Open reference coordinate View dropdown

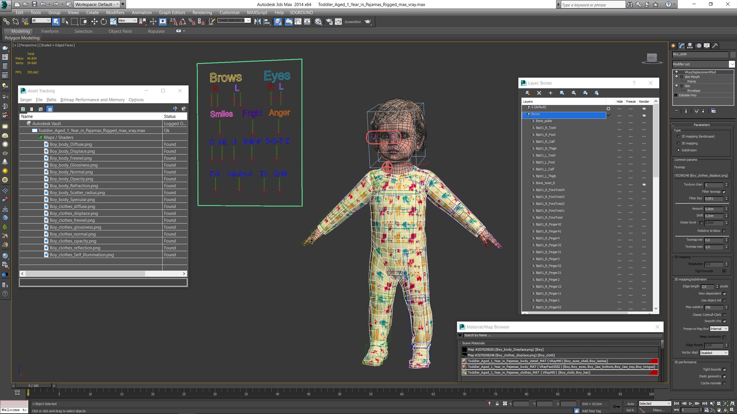point(127,20)
